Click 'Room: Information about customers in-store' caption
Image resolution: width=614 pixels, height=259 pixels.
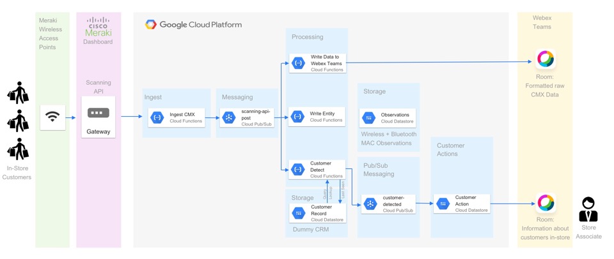pos(545,228)
